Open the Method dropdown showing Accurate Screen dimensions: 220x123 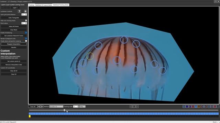click(56, 107)
